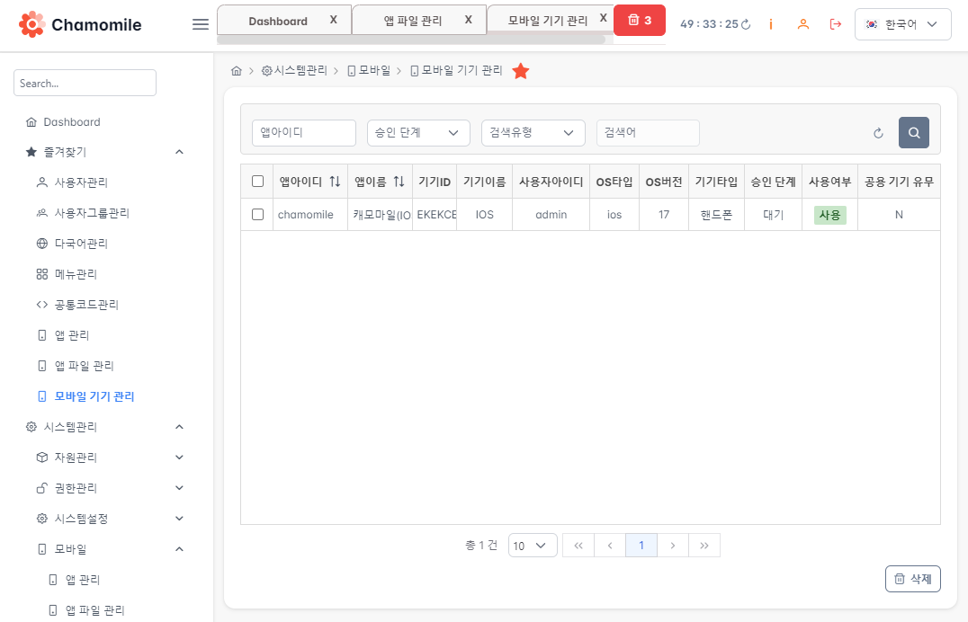Viewport: 968px width, 622px height.
Task: Tick the select-all checkbox in table header
Action: pos(257,181)
